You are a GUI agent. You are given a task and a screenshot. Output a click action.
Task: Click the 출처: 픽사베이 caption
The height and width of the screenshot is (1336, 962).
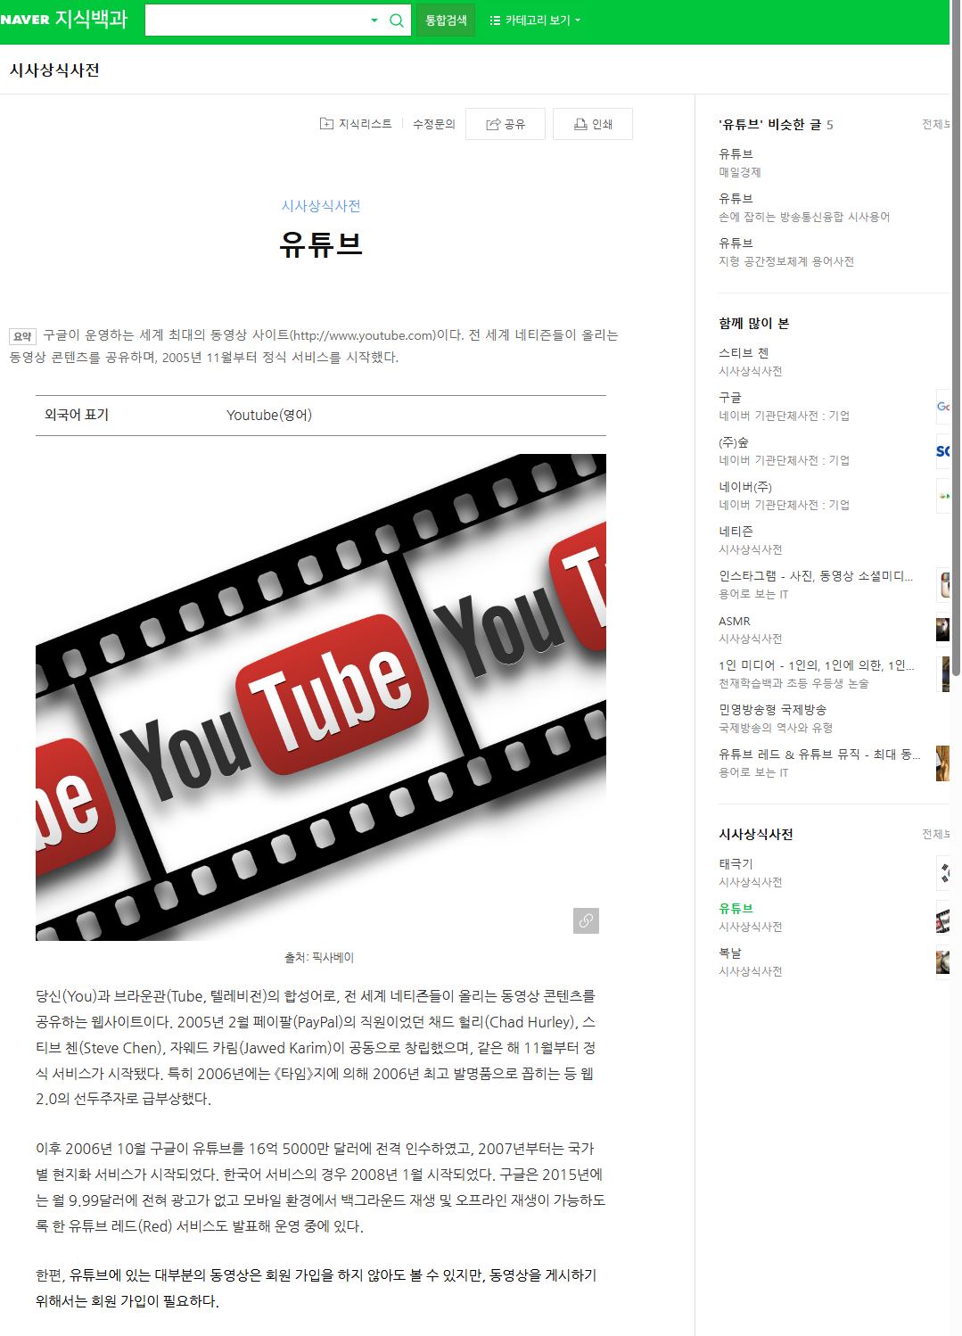[319, 957]
